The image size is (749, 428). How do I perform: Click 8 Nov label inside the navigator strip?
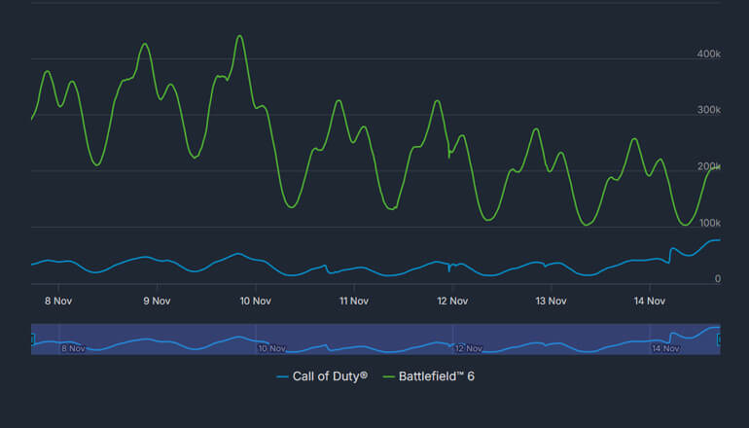coord(72,347)
